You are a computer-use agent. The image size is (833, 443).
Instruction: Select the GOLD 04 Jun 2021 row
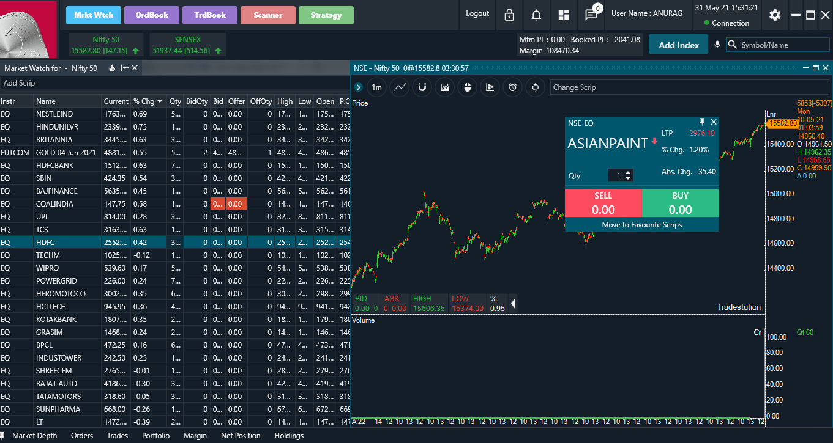pos(175,153)
